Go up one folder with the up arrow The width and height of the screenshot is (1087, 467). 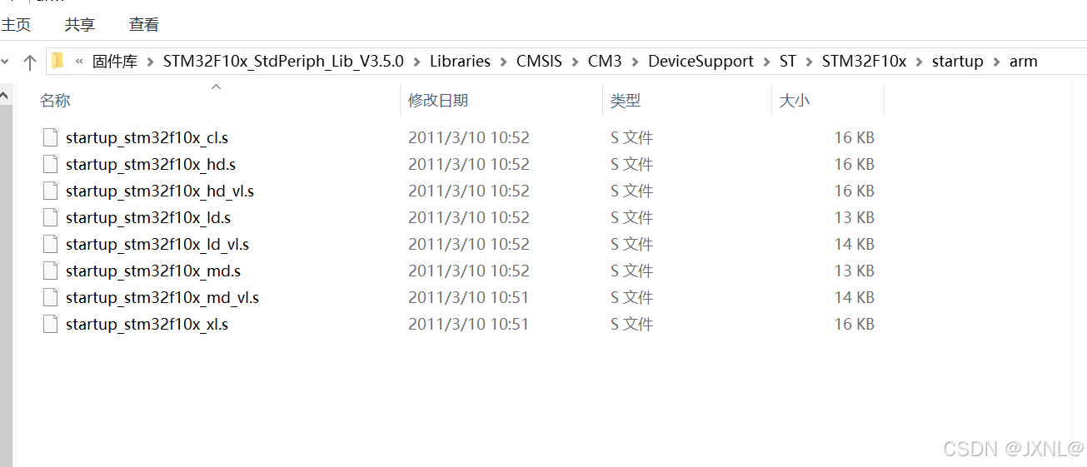pyautogui.click(x=30, y=62)
